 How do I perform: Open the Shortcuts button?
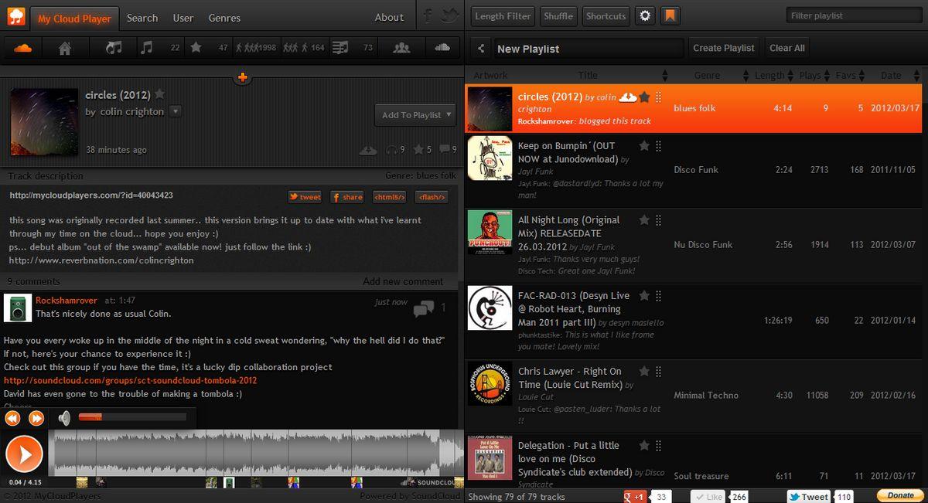pos(606,15)
